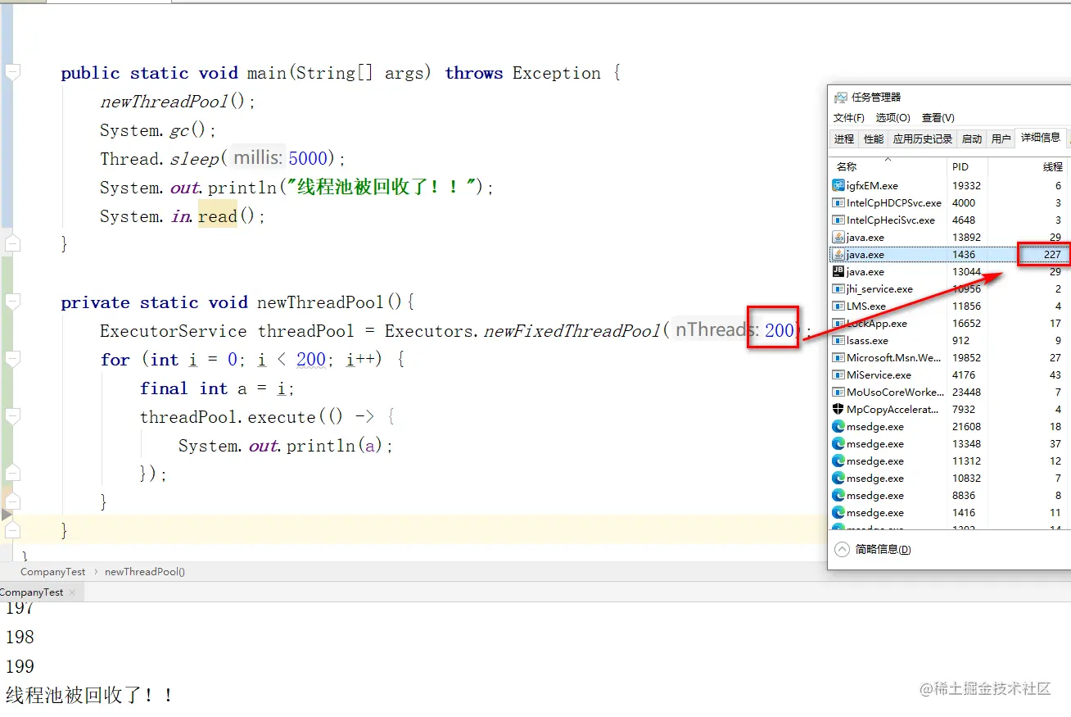The width and height of the screenshot is (1071, 717).
Task: Click the System.in.read() line
Action: 183,216
